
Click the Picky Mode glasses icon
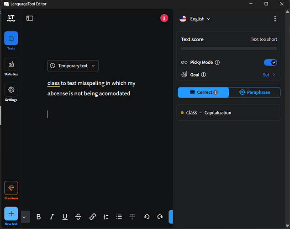[184, 62]
